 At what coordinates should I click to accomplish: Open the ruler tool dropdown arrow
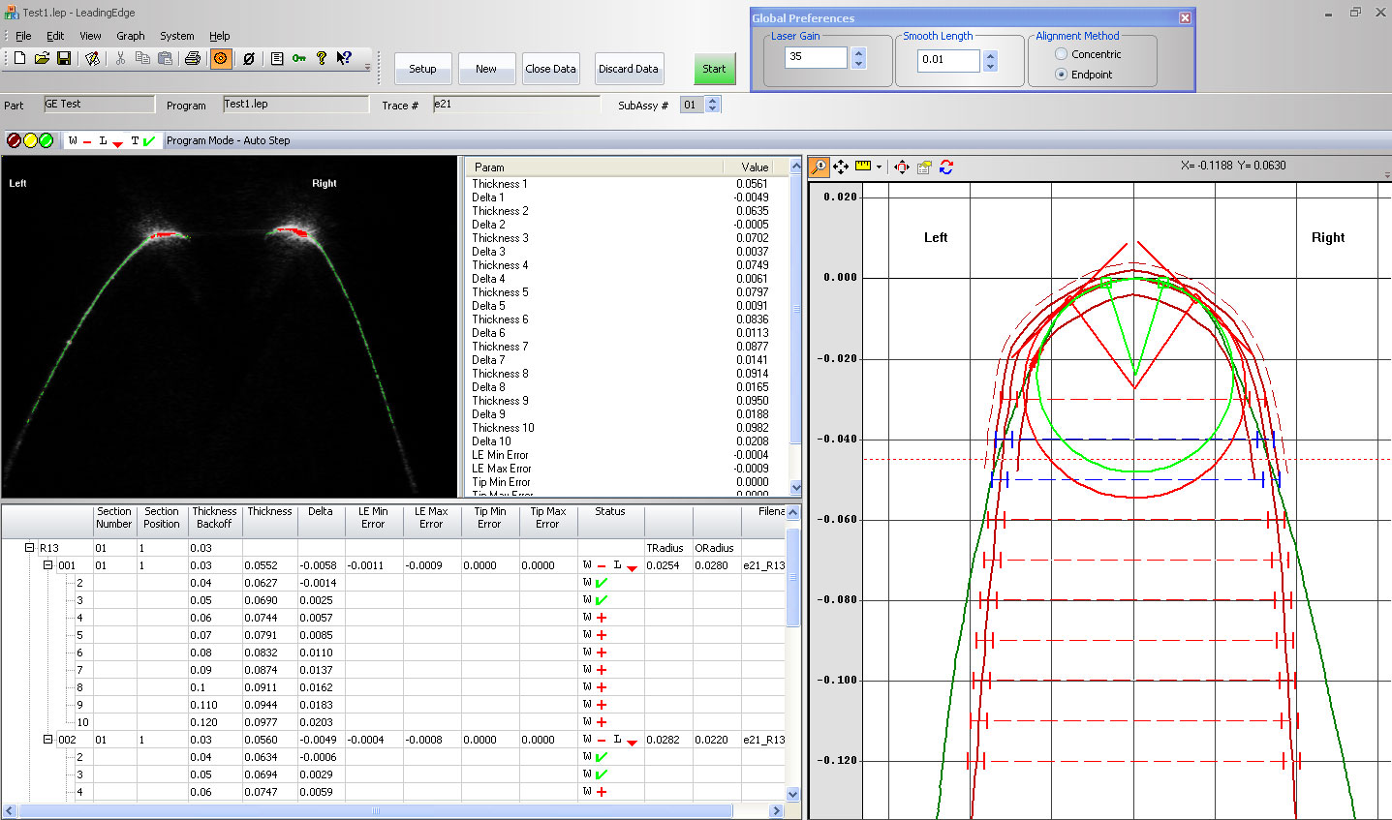click(879, 167)
